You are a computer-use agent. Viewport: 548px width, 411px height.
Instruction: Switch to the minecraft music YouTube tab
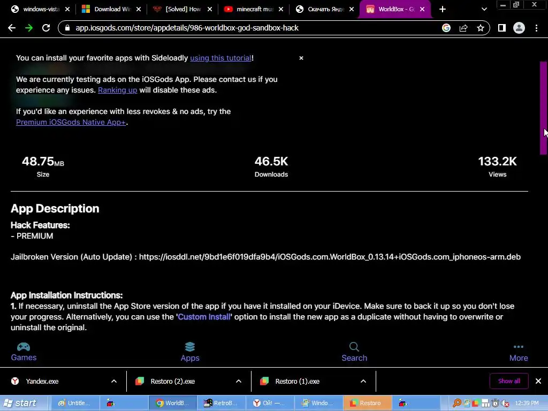tap(254, 10)
